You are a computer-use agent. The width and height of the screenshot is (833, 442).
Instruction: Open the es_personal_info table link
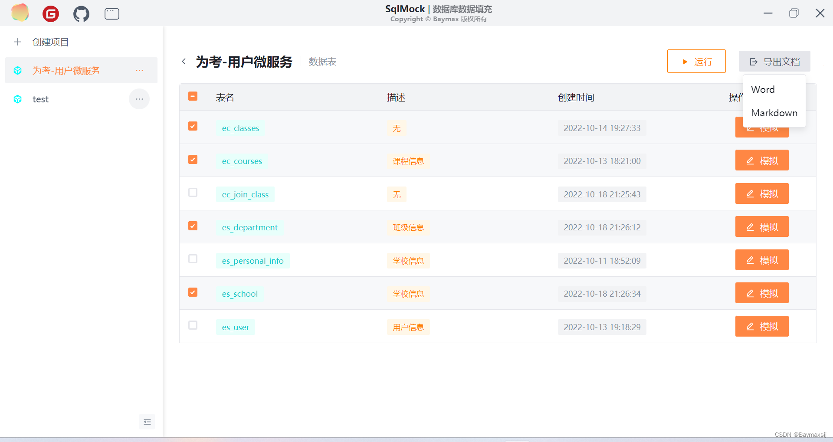tap(253, 261)
